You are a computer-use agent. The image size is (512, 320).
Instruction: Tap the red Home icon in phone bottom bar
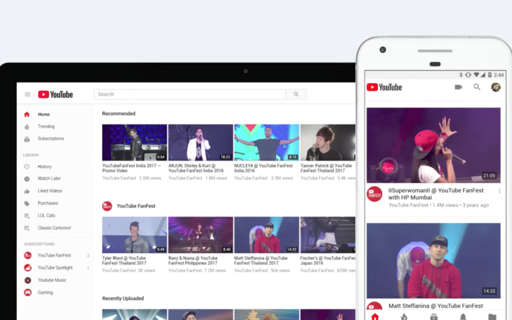[x=375, y=316]
